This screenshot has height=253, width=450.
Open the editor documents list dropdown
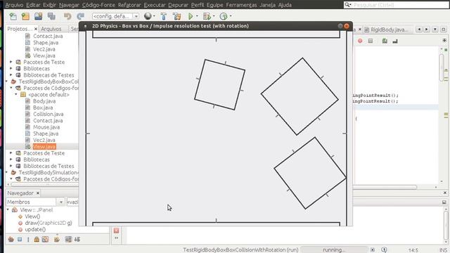[x=435, y=30]
